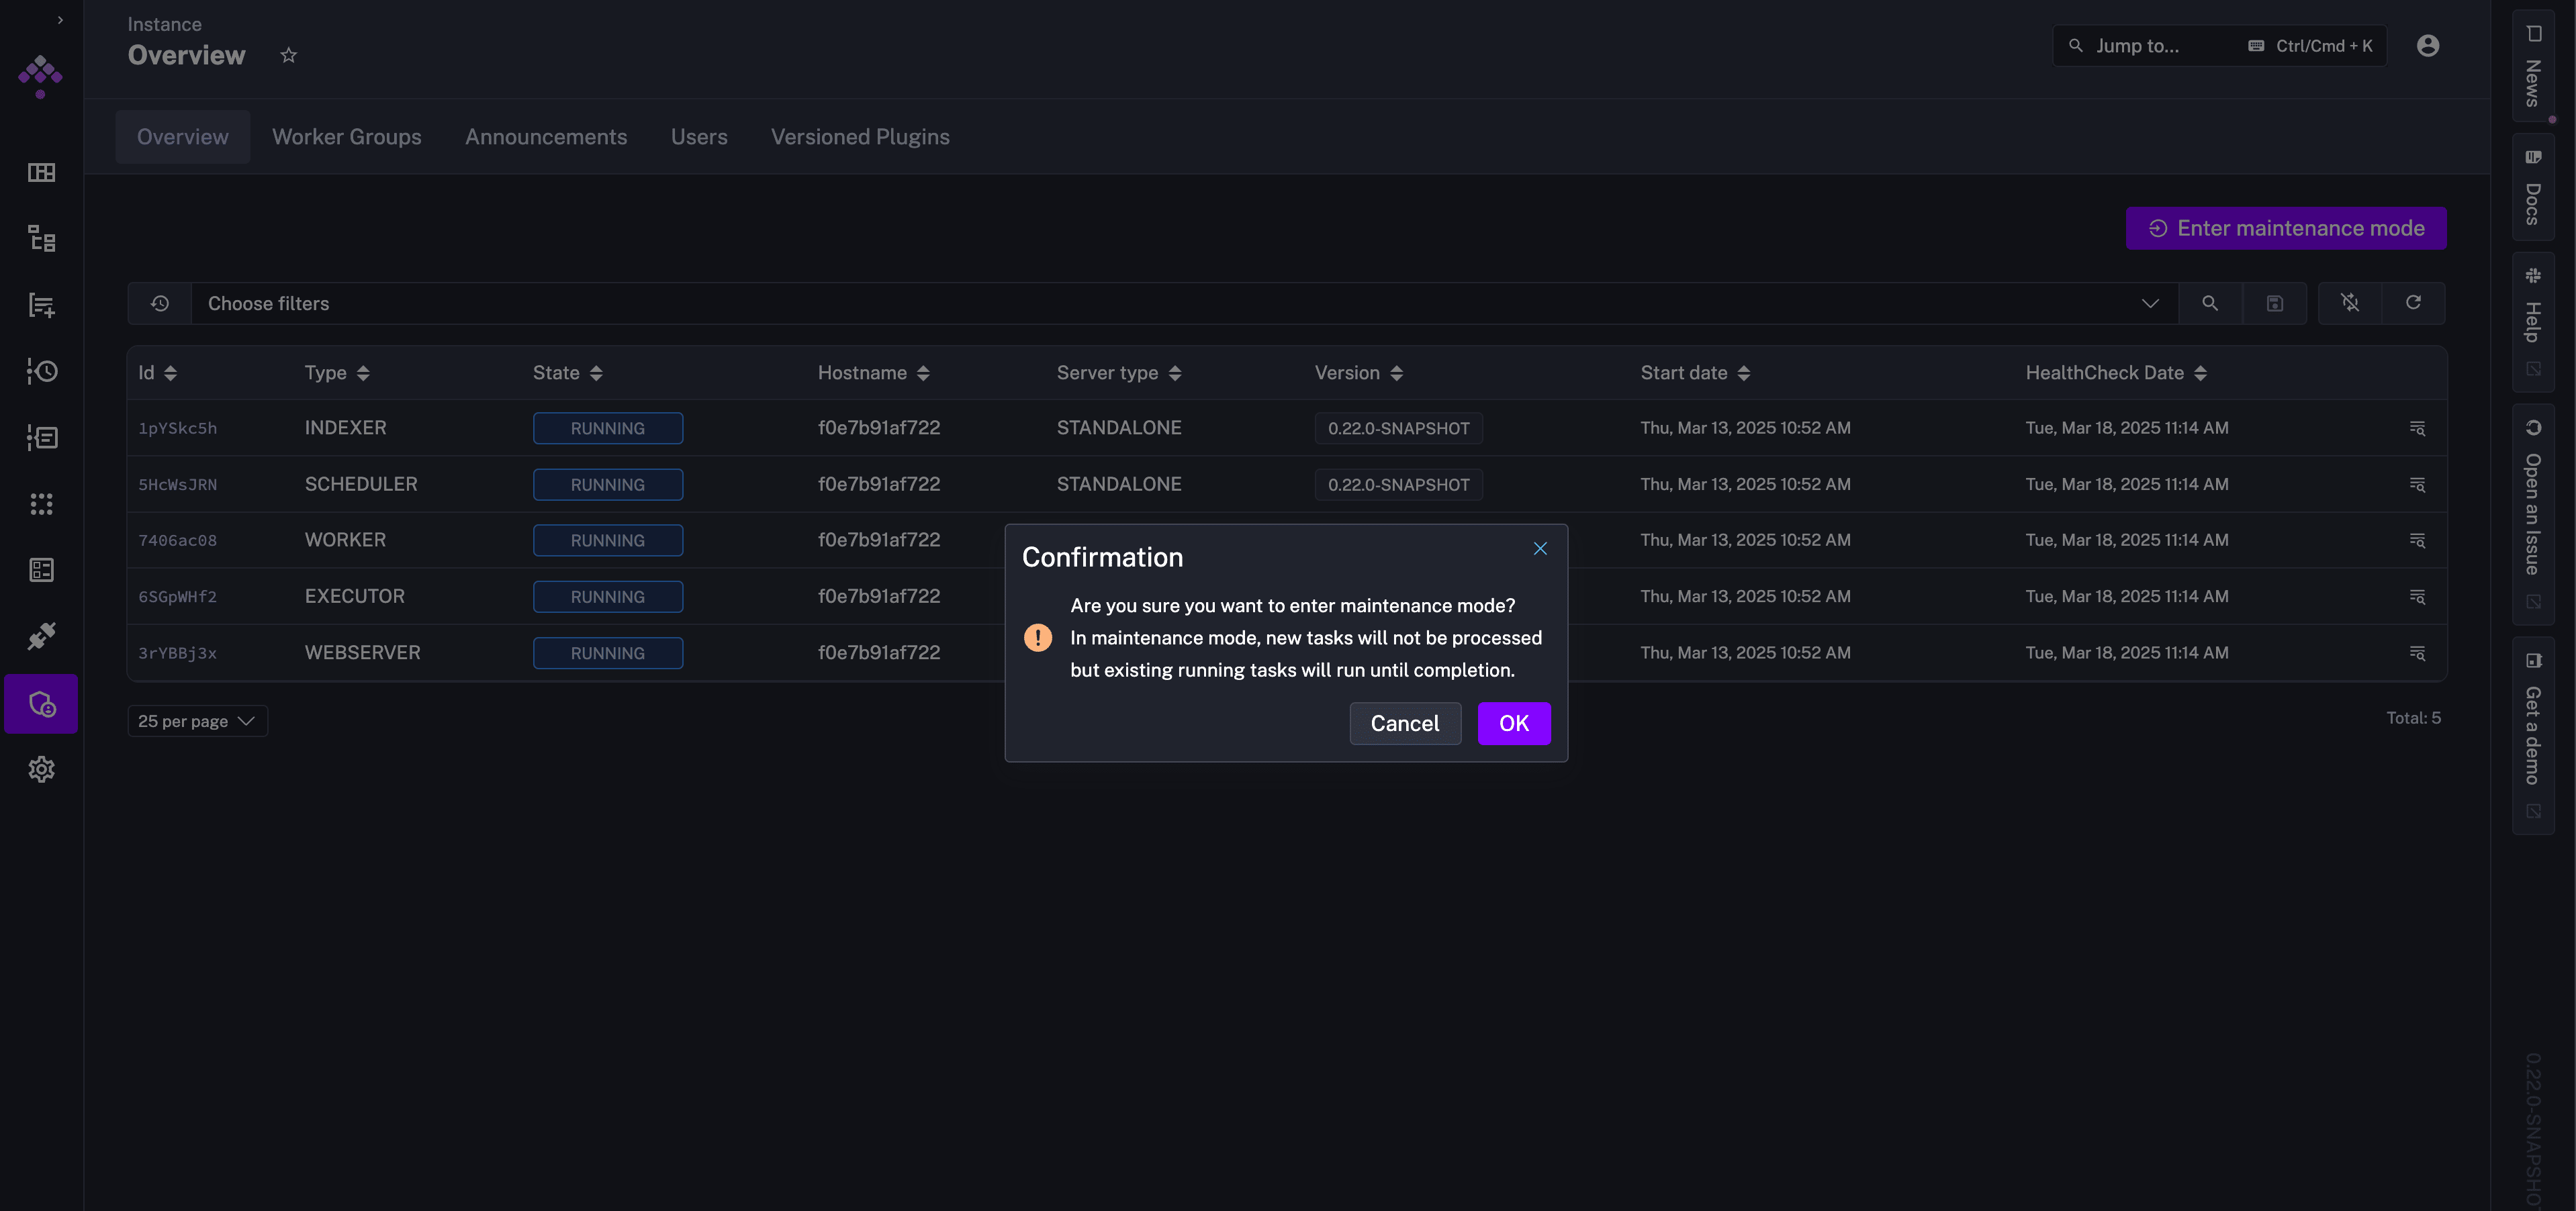
Task: Click the Jump to search field
Action: pyautogui.click(x=2160, y=46)
